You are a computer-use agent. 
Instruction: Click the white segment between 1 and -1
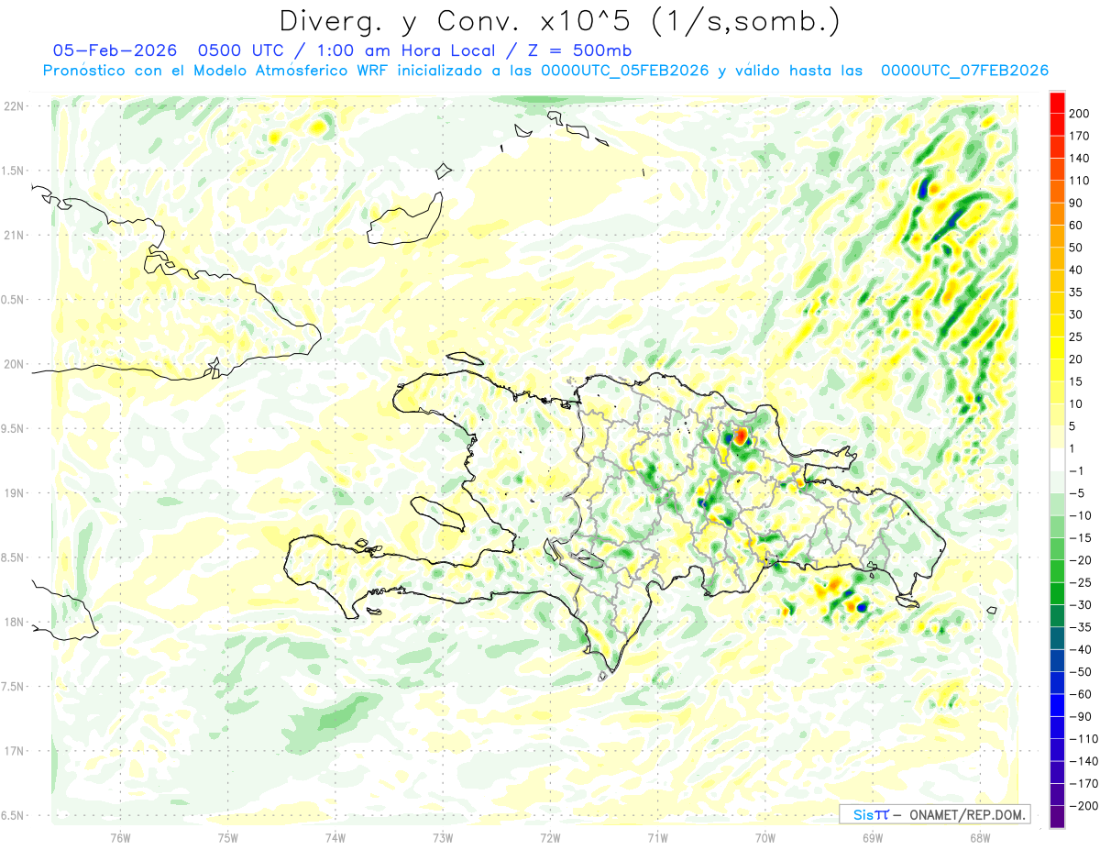(1057, 459)
